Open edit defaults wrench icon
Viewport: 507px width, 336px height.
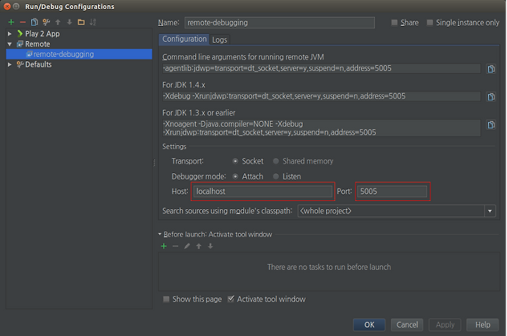[x=46, y=22]
